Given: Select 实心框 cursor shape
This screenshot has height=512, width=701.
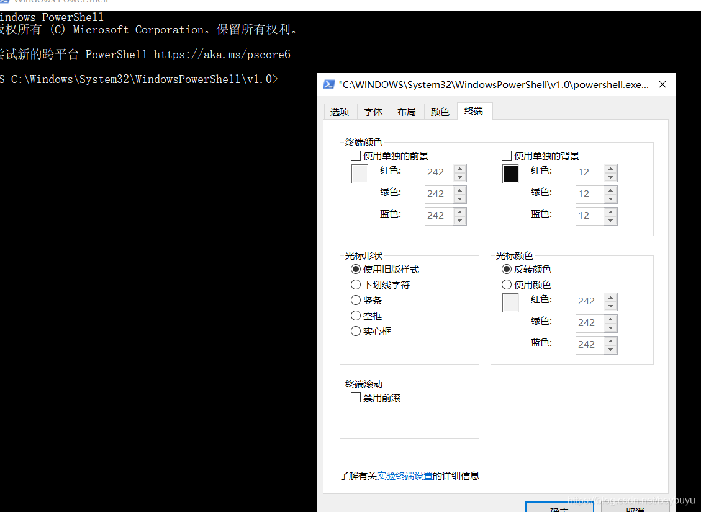Looking at the screenshot, I should coord(356,331).
